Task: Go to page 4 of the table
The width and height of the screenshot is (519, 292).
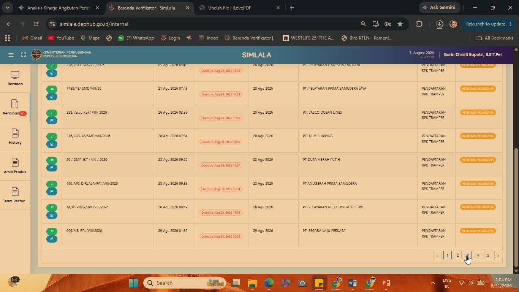Action: (478, 255)
